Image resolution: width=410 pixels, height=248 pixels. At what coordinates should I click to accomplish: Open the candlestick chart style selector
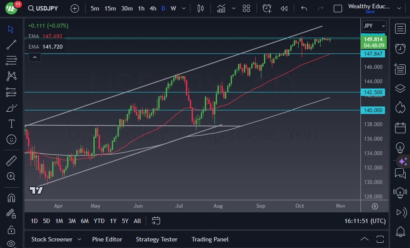201,8
